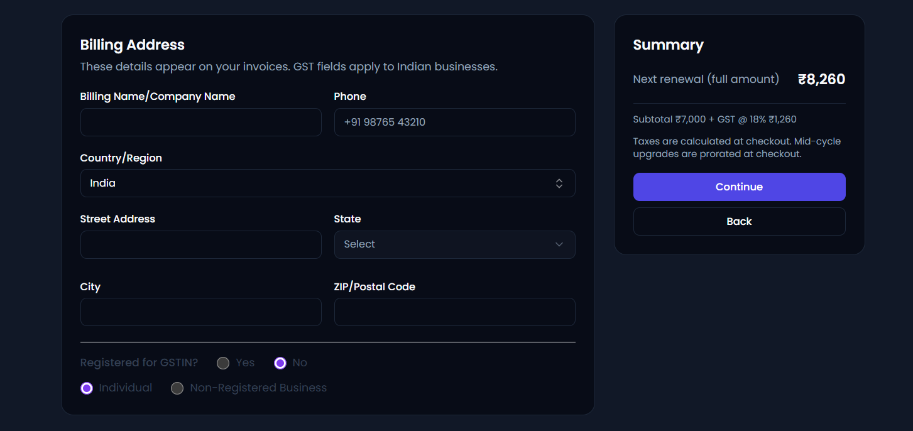The width and height of the screenshot is (913, 431).
Task: Click the Street Address input box
Action: click(x=200, y=244)
